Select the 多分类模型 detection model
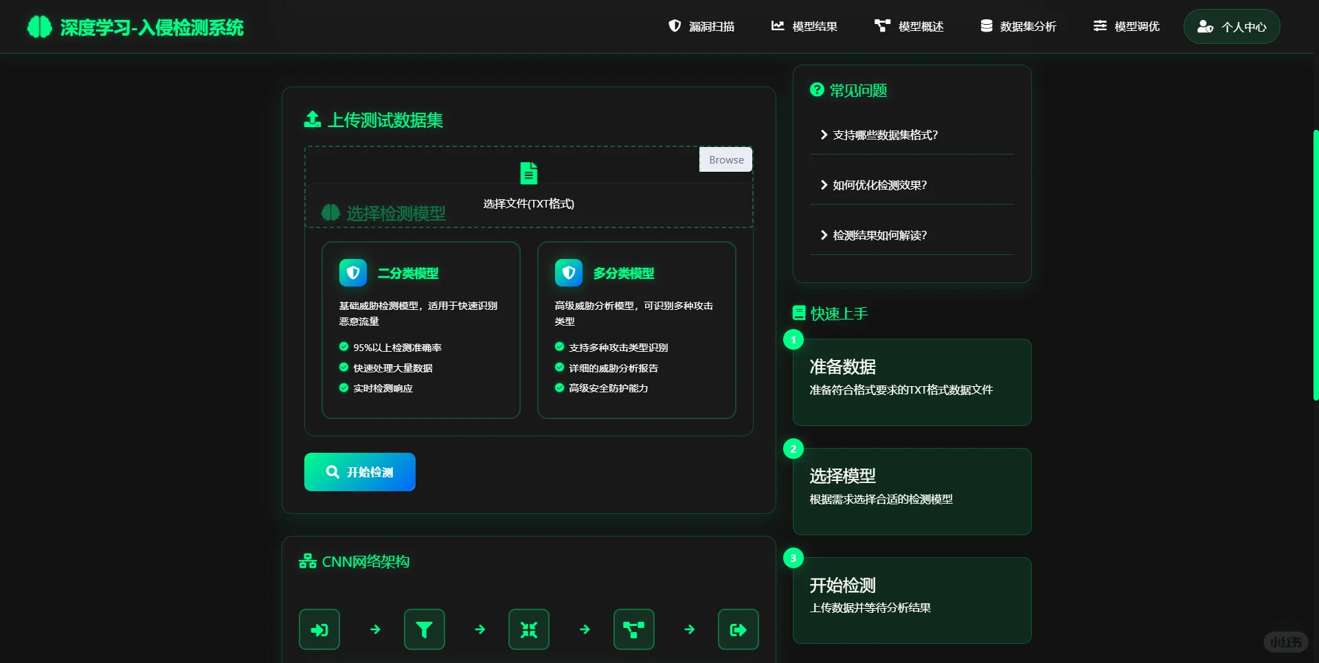Screen dimensions: 1319x663 [x=636, y=330]
